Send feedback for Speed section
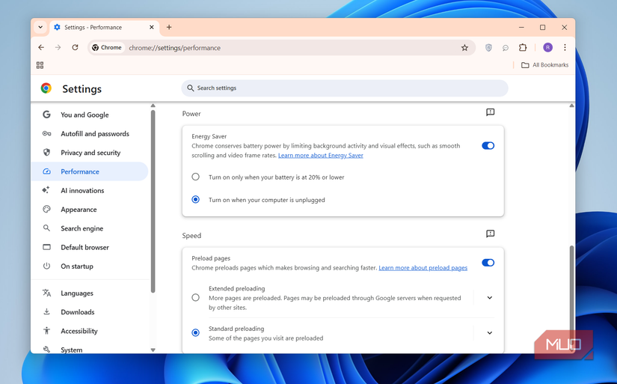The height and width of the screenshot is (384, 617). point(490,234)
